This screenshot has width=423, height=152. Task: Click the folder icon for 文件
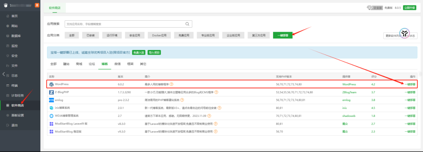point(8,66)
